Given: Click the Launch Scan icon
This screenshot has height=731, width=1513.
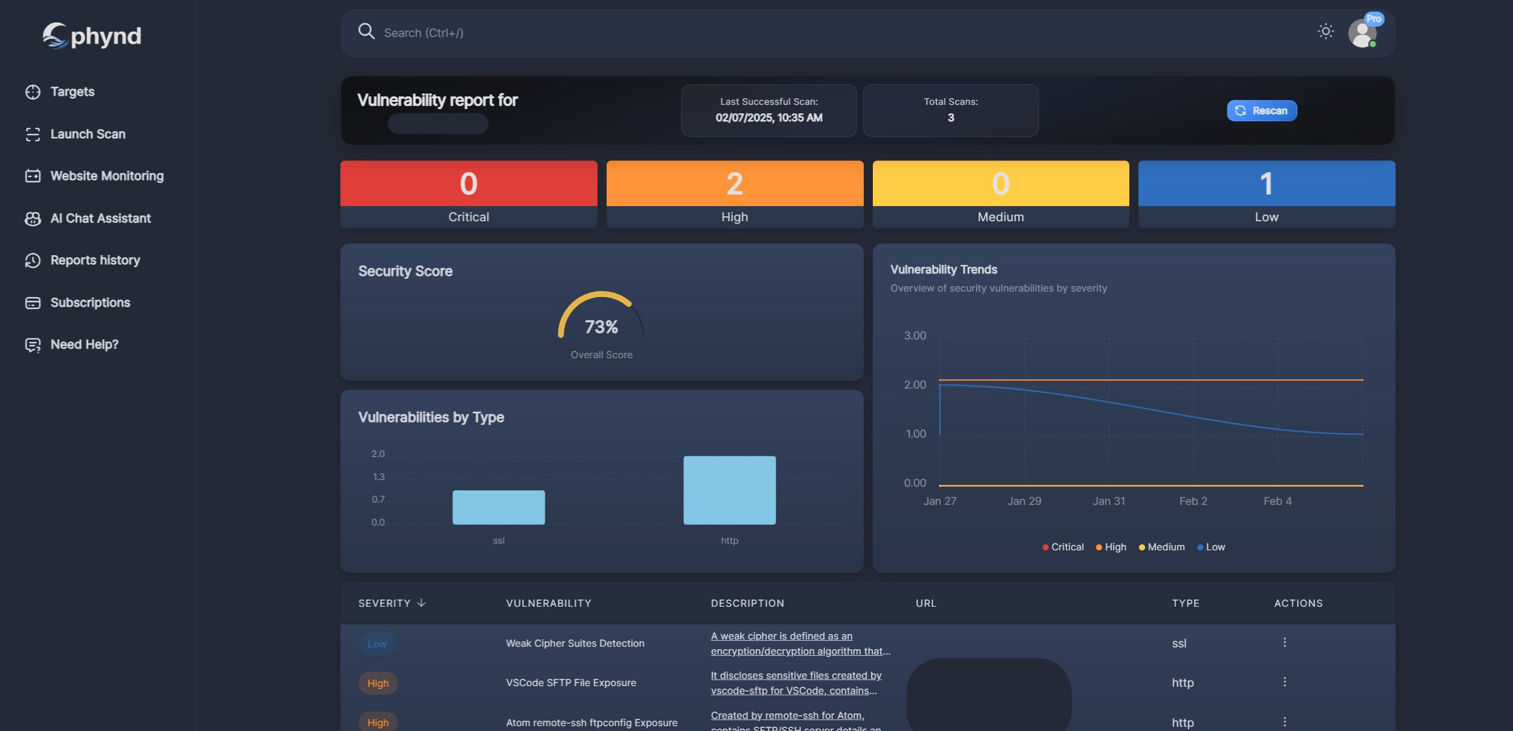Looking at the screenshot, I should 33,135.
